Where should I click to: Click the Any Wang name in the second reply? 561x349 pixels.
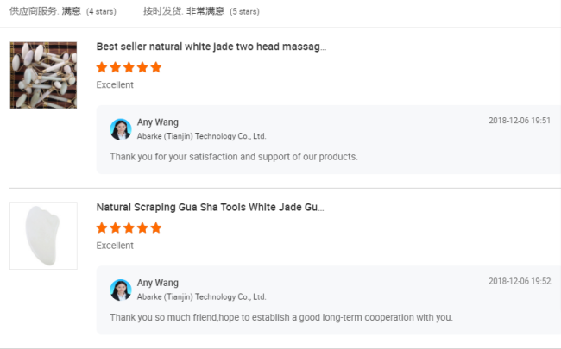tap(157, 283)
